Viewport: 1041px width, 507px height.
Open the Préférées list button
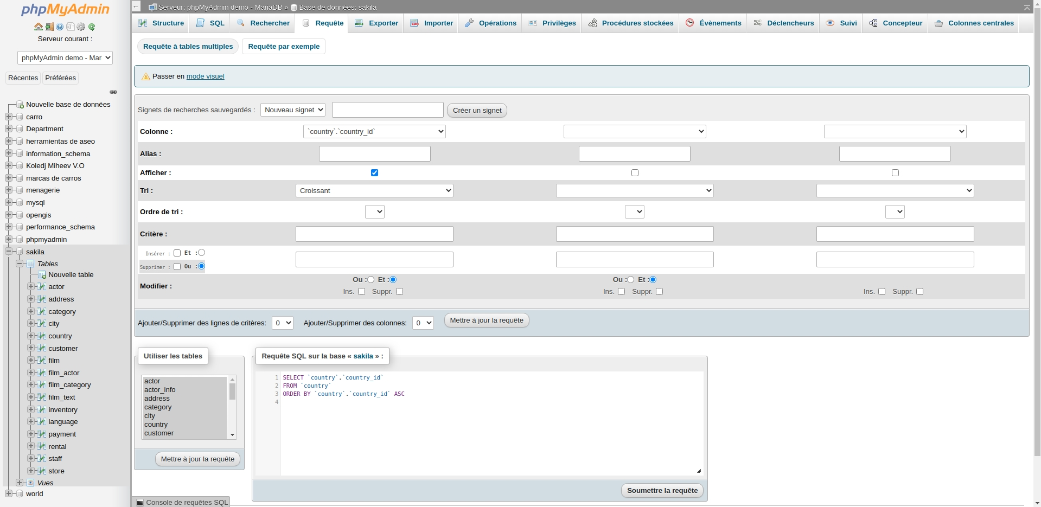click(x=60, y=78)
